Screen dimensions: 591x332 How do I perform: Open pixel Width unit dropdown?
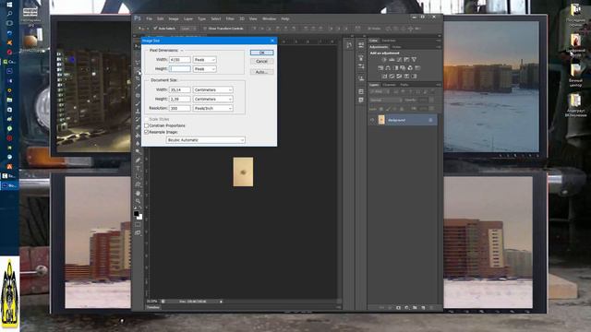pyautogui.click(x=205, y=60)
